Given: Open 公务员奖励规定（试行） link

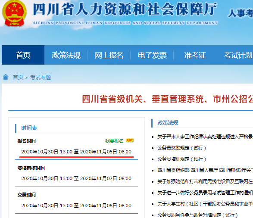Looking at the screenshot, I should tap(182, 148).
